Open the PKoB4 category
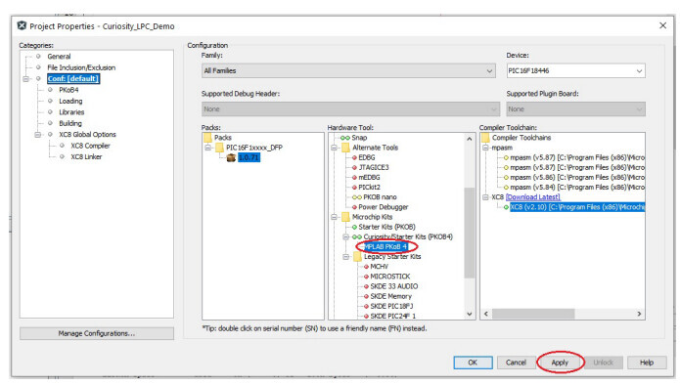The image size is (680, 385). click(68, 90)
